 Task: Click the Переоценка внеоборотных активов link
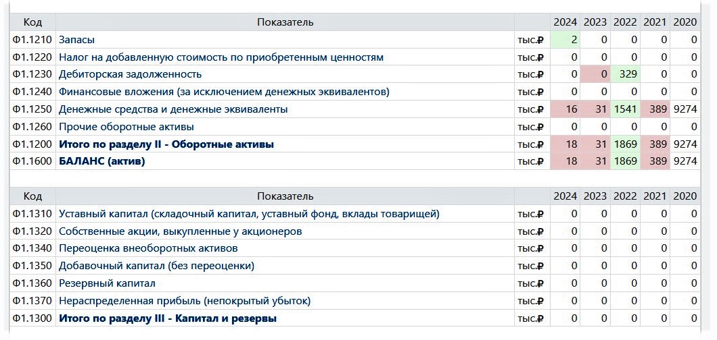click(x=148, y=248)
